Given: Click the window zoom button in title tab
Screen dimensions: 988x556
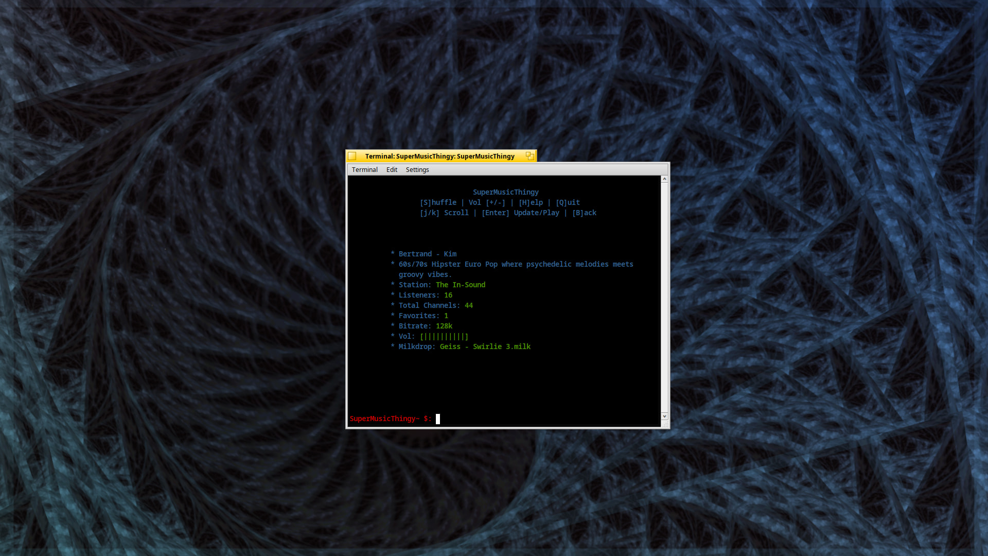Looking at the screenshot, I should (530, 156).
